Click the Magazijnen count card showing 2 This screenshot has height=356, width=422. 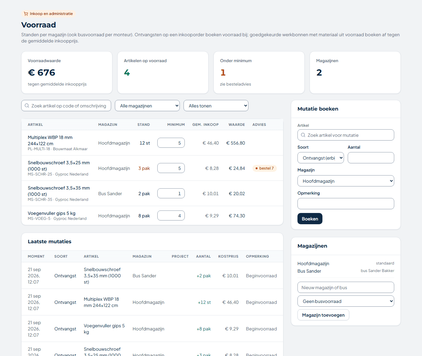355,72
